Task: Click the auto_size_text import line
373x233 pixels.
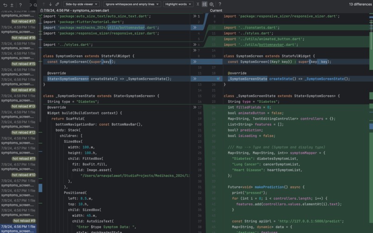Action: [x=97, y=16]
